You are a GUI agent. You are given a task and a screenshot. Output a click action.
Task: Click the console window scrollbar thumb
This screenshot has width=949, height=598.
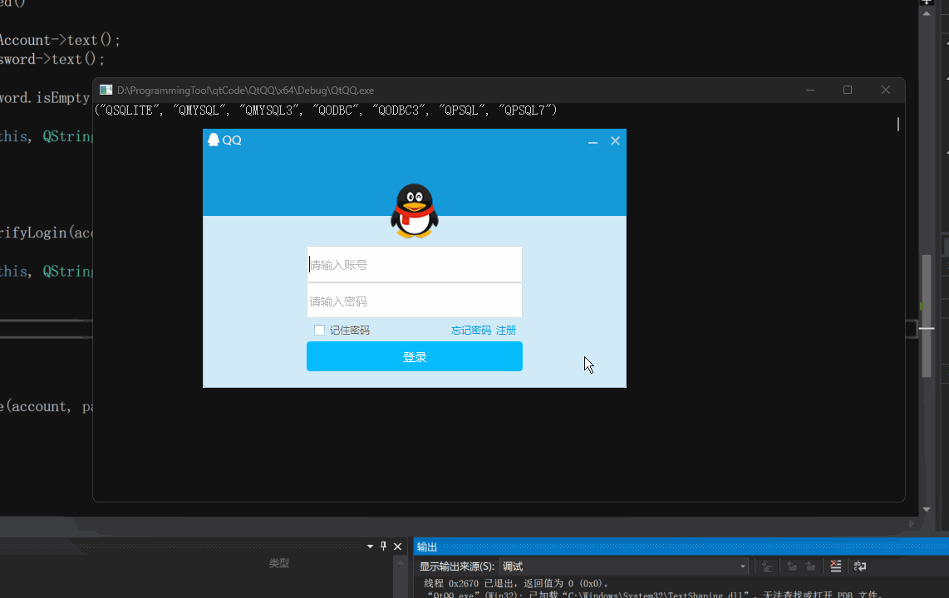tap(898, 125)
